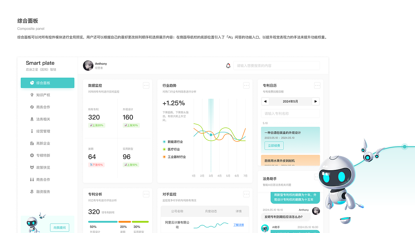Open 对手监控 card more options menu

pyautogui.click(x=246, y=194)
